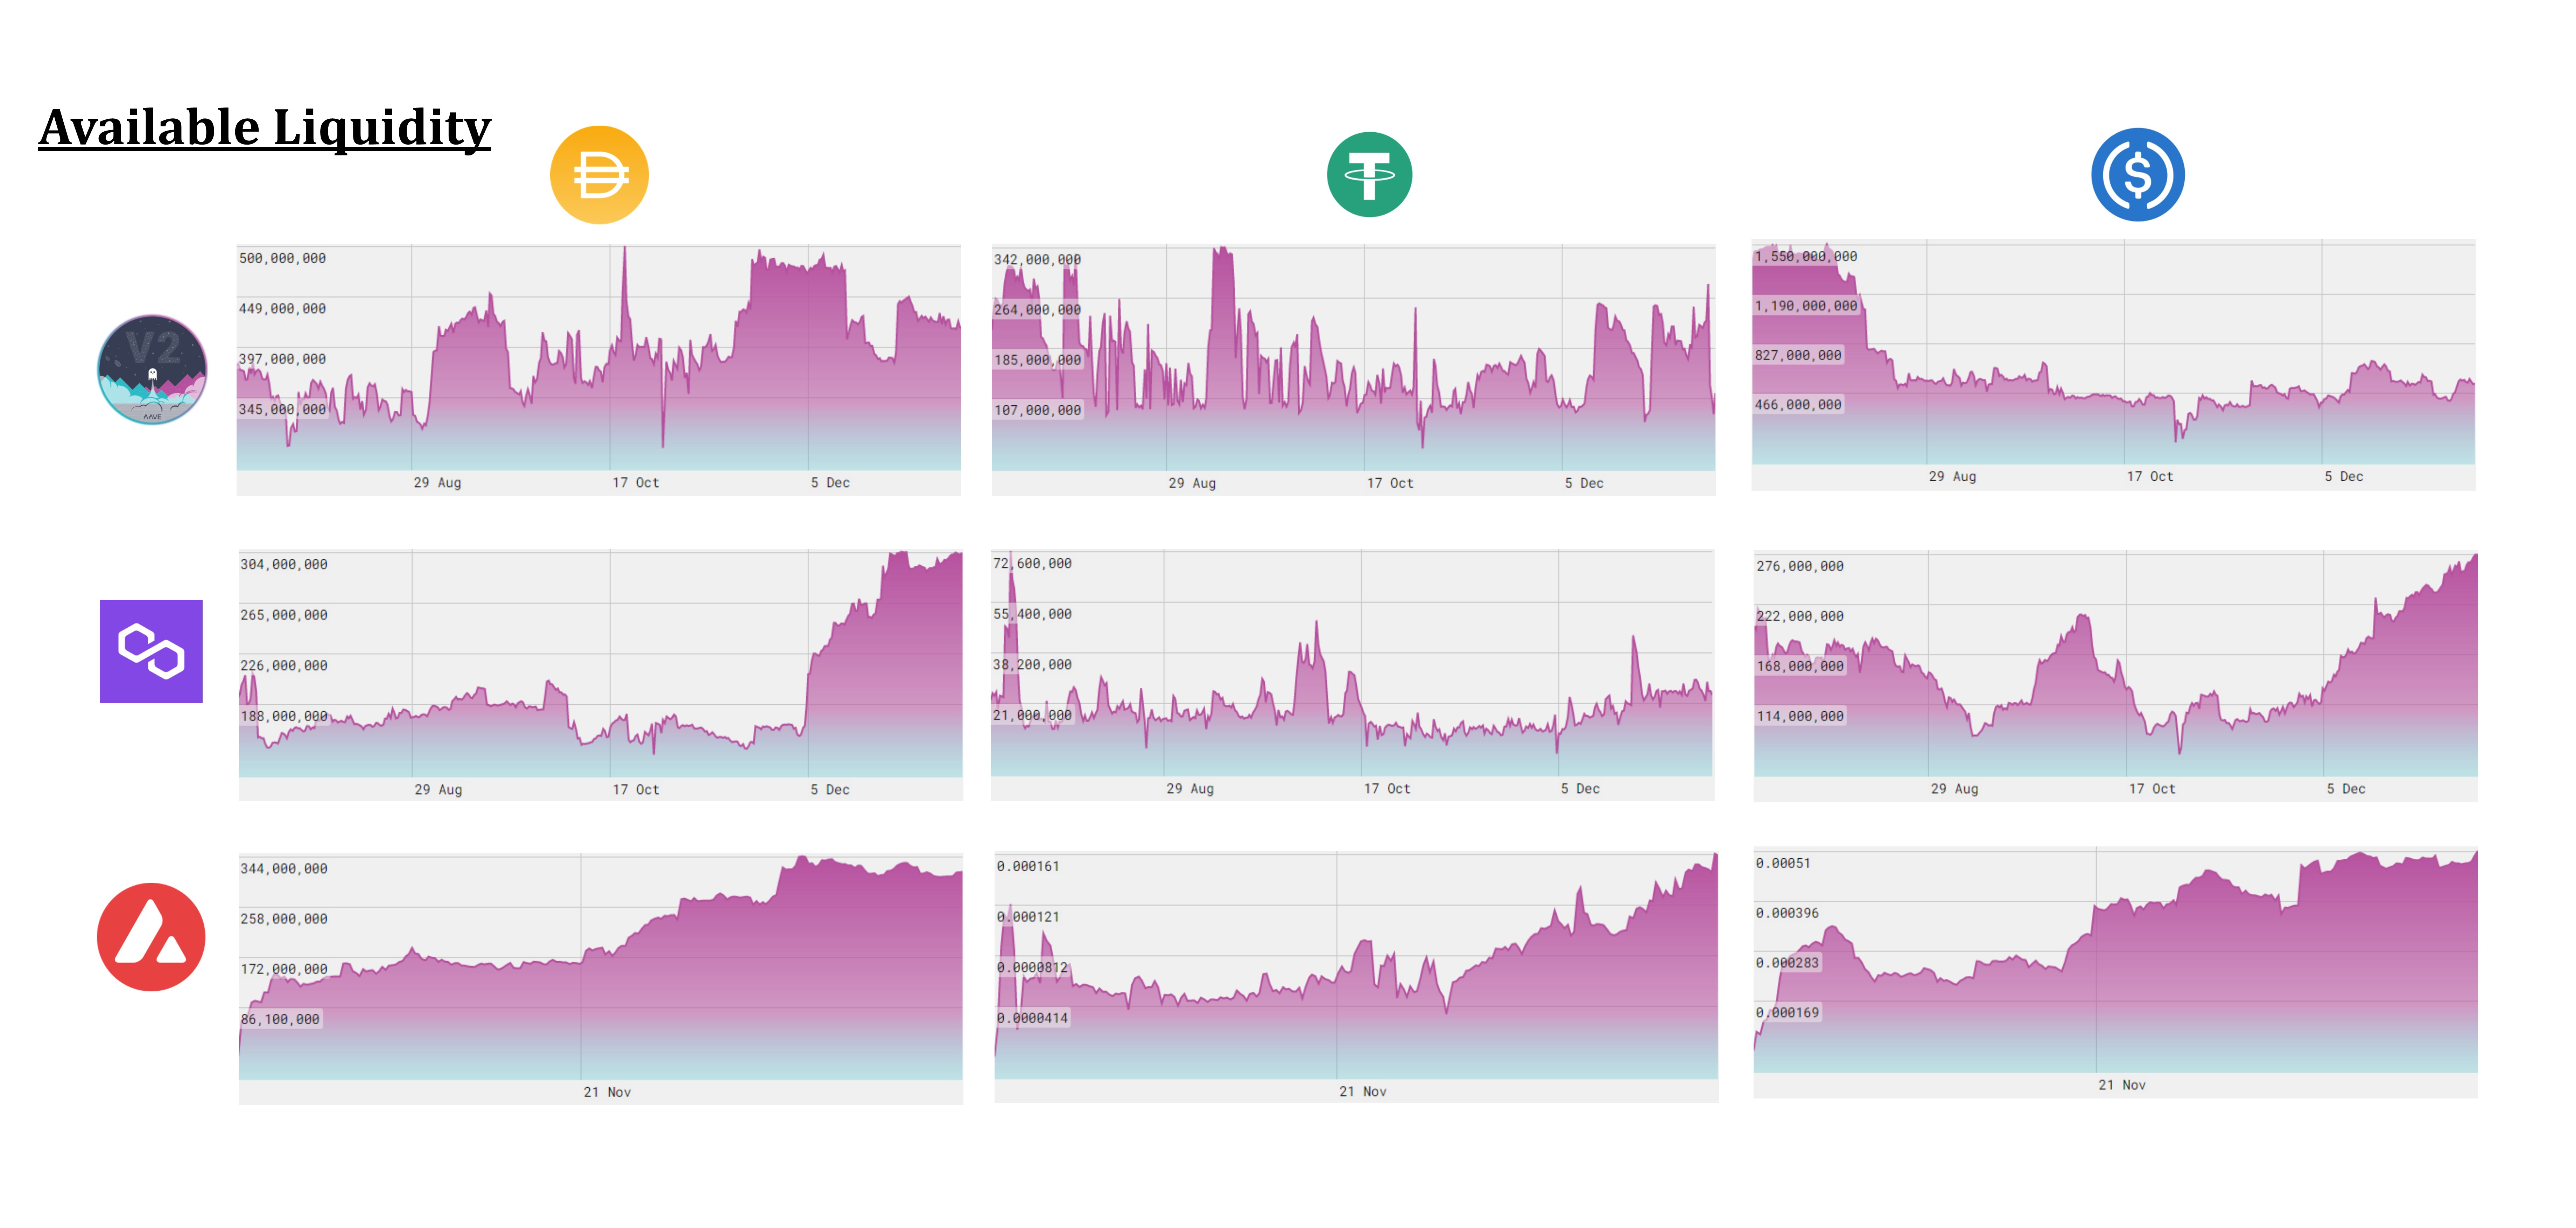Viewport: 2576px width, 1228px height.
Task: Click the 55,400,000 axis label
Action: (x=1032, y=614)
